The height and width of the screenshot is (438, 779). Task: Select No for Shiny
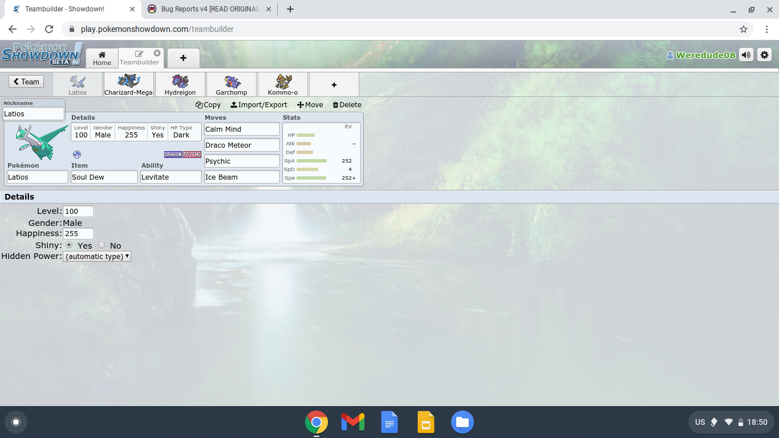(102, 245)
